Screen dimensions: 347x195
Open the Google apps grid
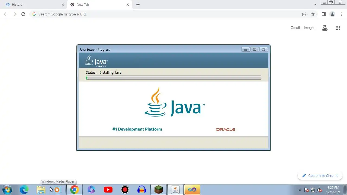[338, 28]
